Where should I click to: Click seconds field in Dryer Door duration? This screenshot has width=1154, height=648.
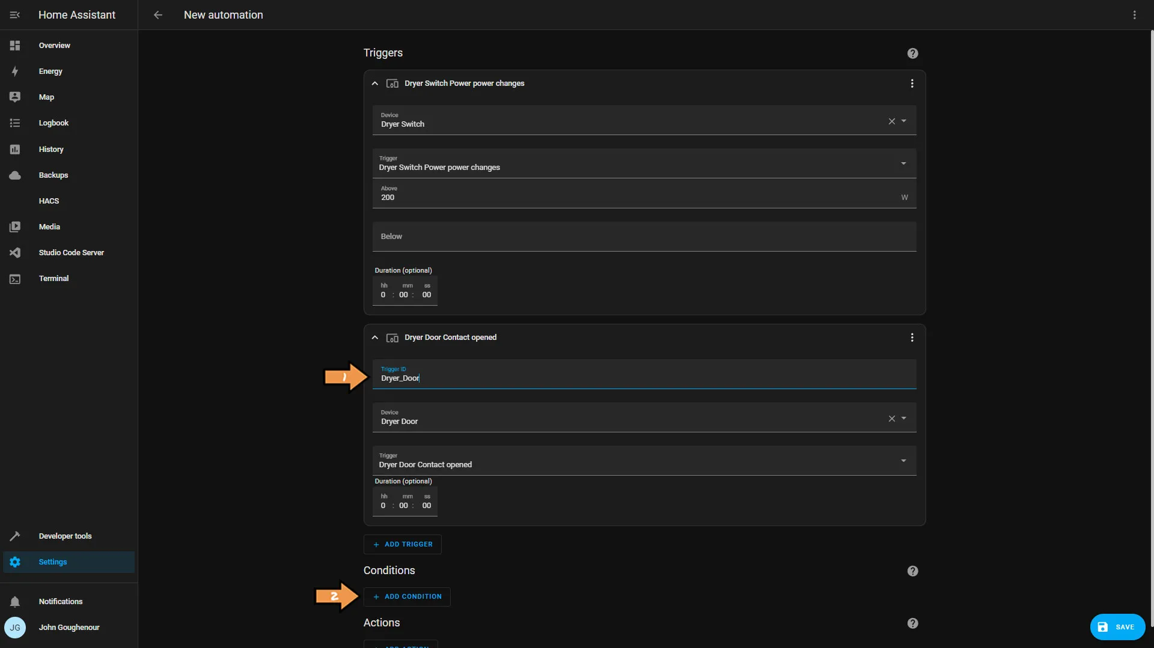pos(427,506)
